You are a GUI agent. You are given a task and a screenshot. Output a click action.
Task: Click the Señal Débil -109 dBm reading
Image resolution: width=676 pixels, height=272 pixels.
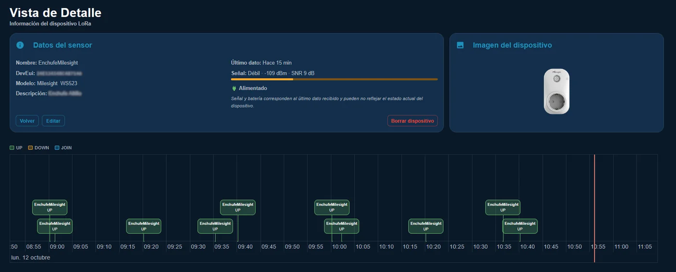(273, 73)
